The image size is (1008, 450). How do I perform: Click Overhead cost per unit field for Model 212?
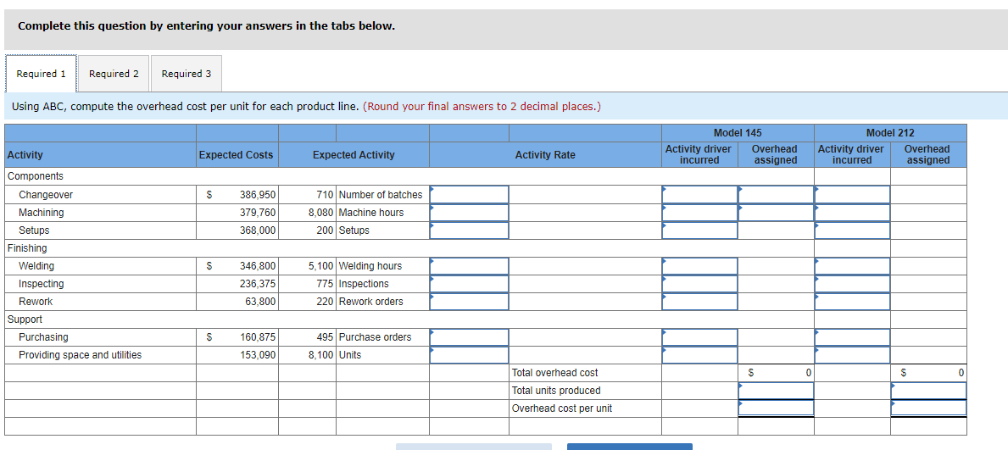tap(929, 408)
